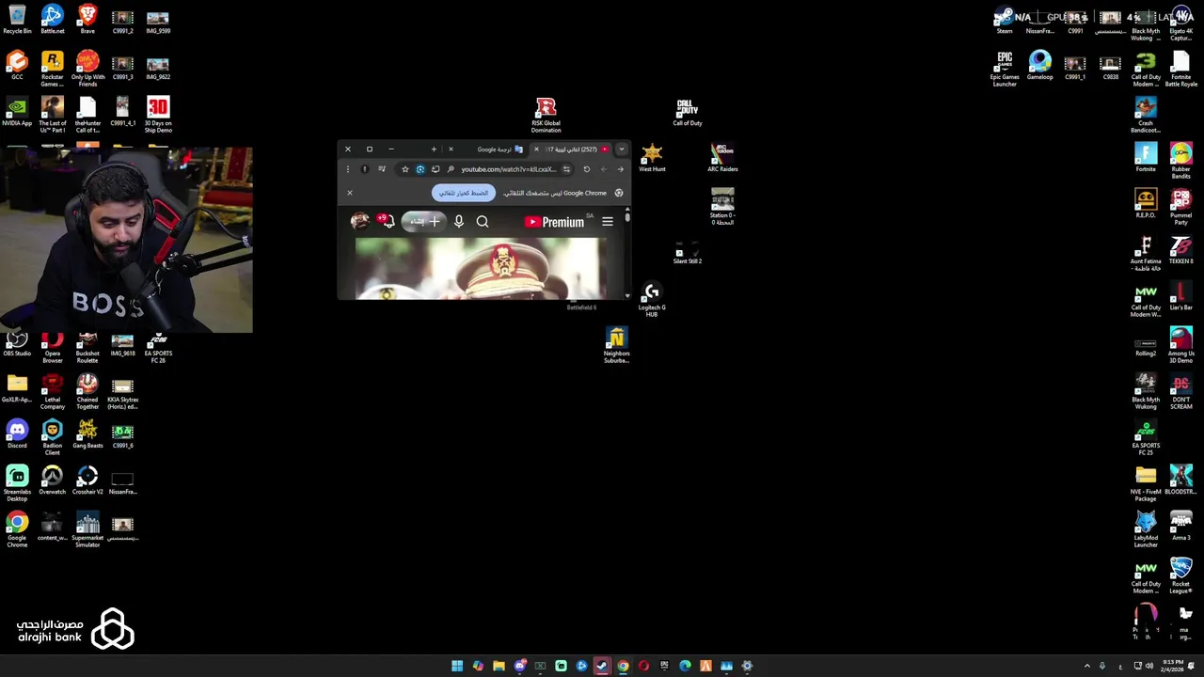Click the video player thumbnail area

(x=481, y=268)
